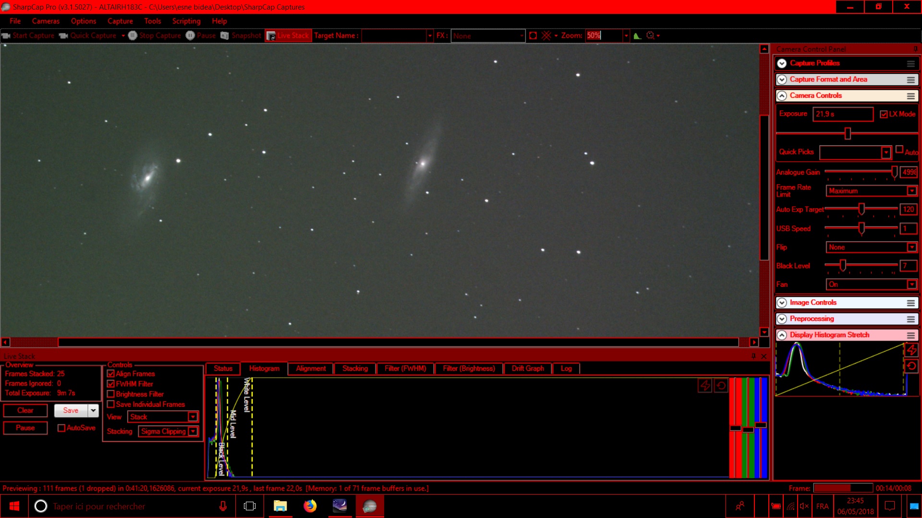
Task: Disable the FWHM Filter checkbox
Action: coord(111,384)
